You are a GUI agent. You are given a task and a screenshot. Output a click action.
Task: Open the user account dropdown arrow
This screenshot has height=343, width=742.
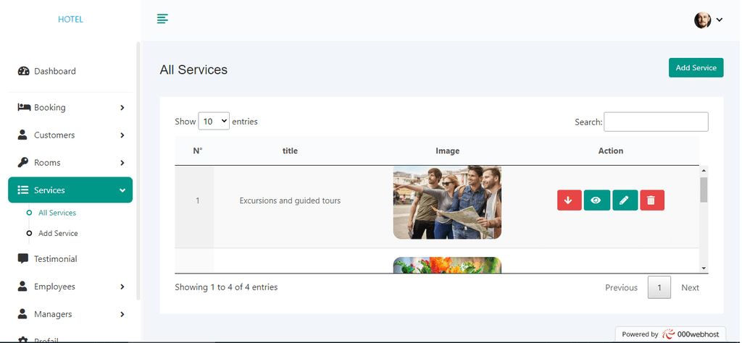[720, 20]
